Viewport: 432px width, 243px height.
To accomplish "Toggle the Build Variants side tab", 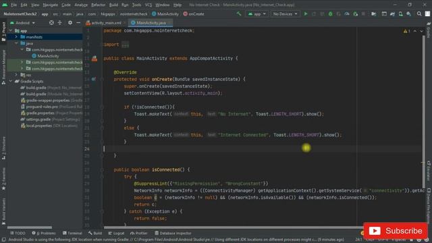I will (x=3, y=211).
